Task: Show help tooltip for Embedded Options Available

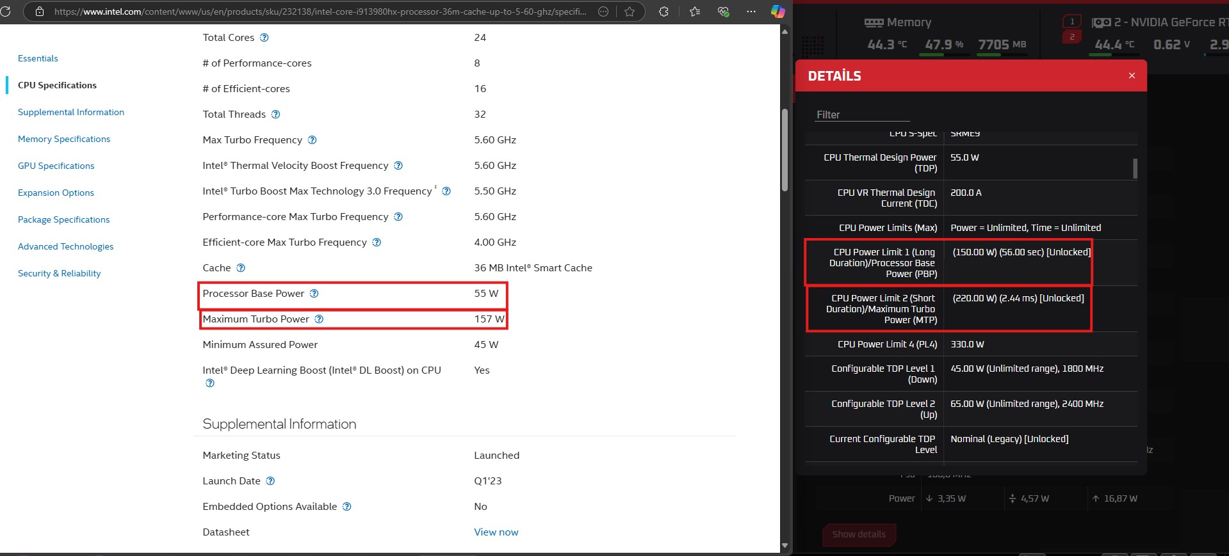Action: pyautogui.click(x=346, y=507)
